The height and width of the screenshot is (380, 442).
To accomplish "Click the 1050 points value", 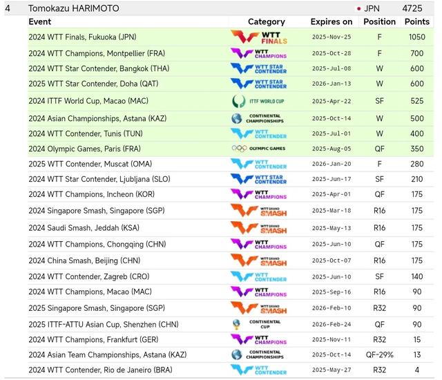I will tap(417, 37).
